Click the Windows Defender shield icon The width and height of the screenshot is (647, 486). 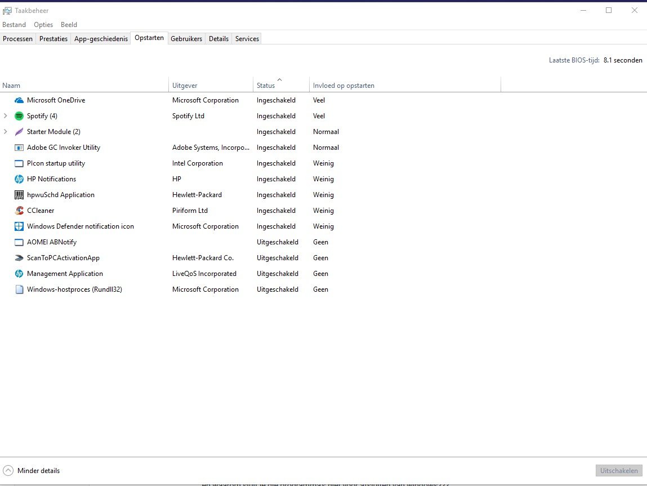(19, 226)
